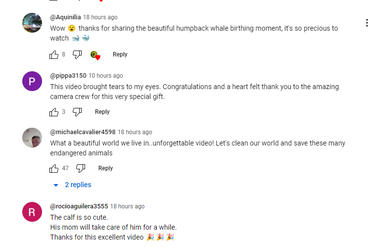Like the comment by @Aquinilia
368x247 pixels.
(x=54, y=54)
